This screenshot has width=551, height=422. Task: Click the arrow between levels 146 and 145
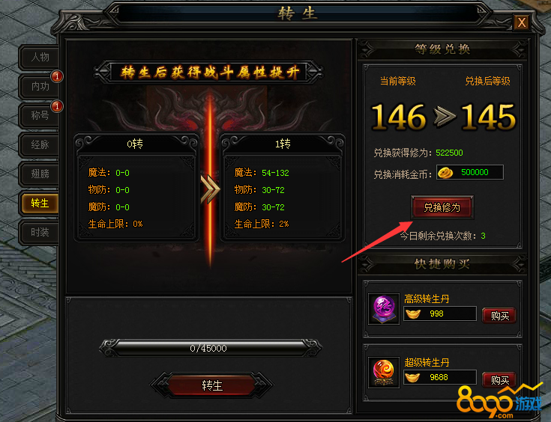point(444,117)
